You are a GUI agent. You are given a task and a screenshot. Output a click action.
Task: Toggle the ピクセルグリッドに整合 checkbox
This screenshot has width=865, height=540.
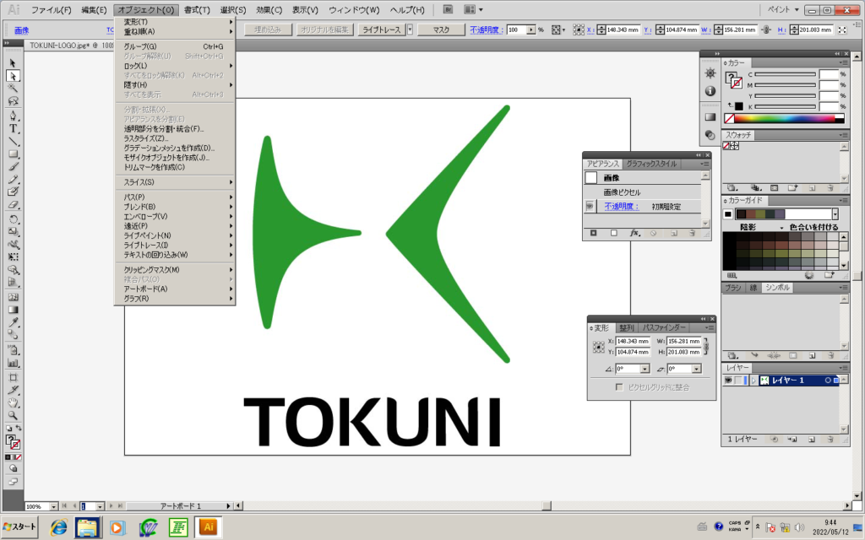pyautogui.click(x=619, y=387)
